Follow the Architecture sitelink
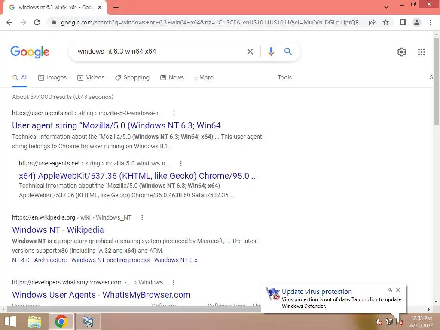Viewport: 440px width, 330px height. 51,260
